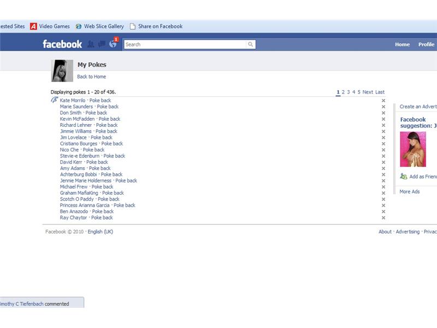Poke back Kate Morrilo
The width and height of the screenshot is (437, 328).
(101, 100)
